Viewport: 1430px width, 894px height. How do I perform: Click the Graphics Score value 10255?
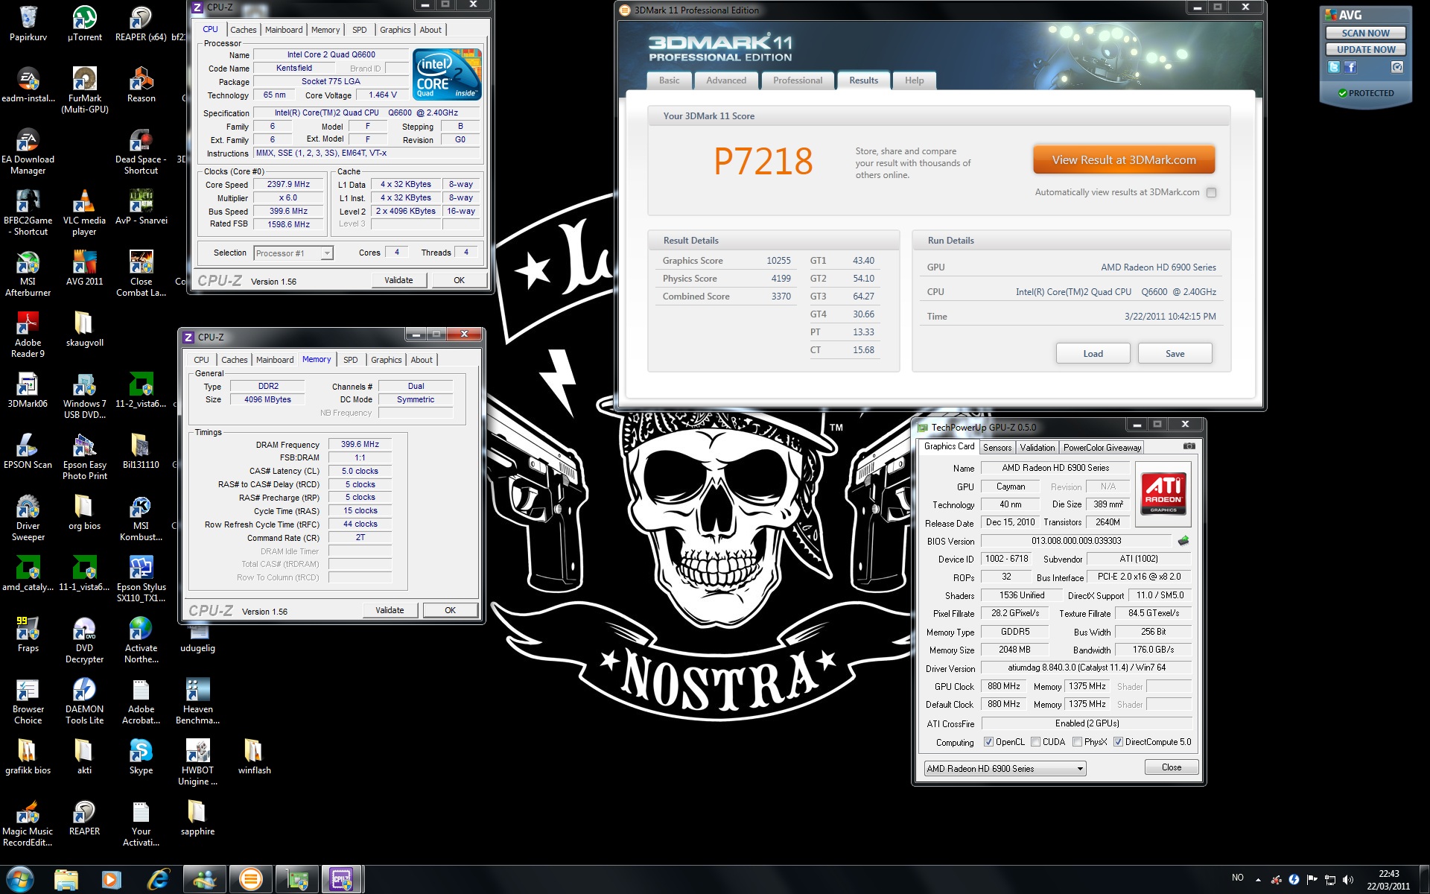[x=778, y=261]
